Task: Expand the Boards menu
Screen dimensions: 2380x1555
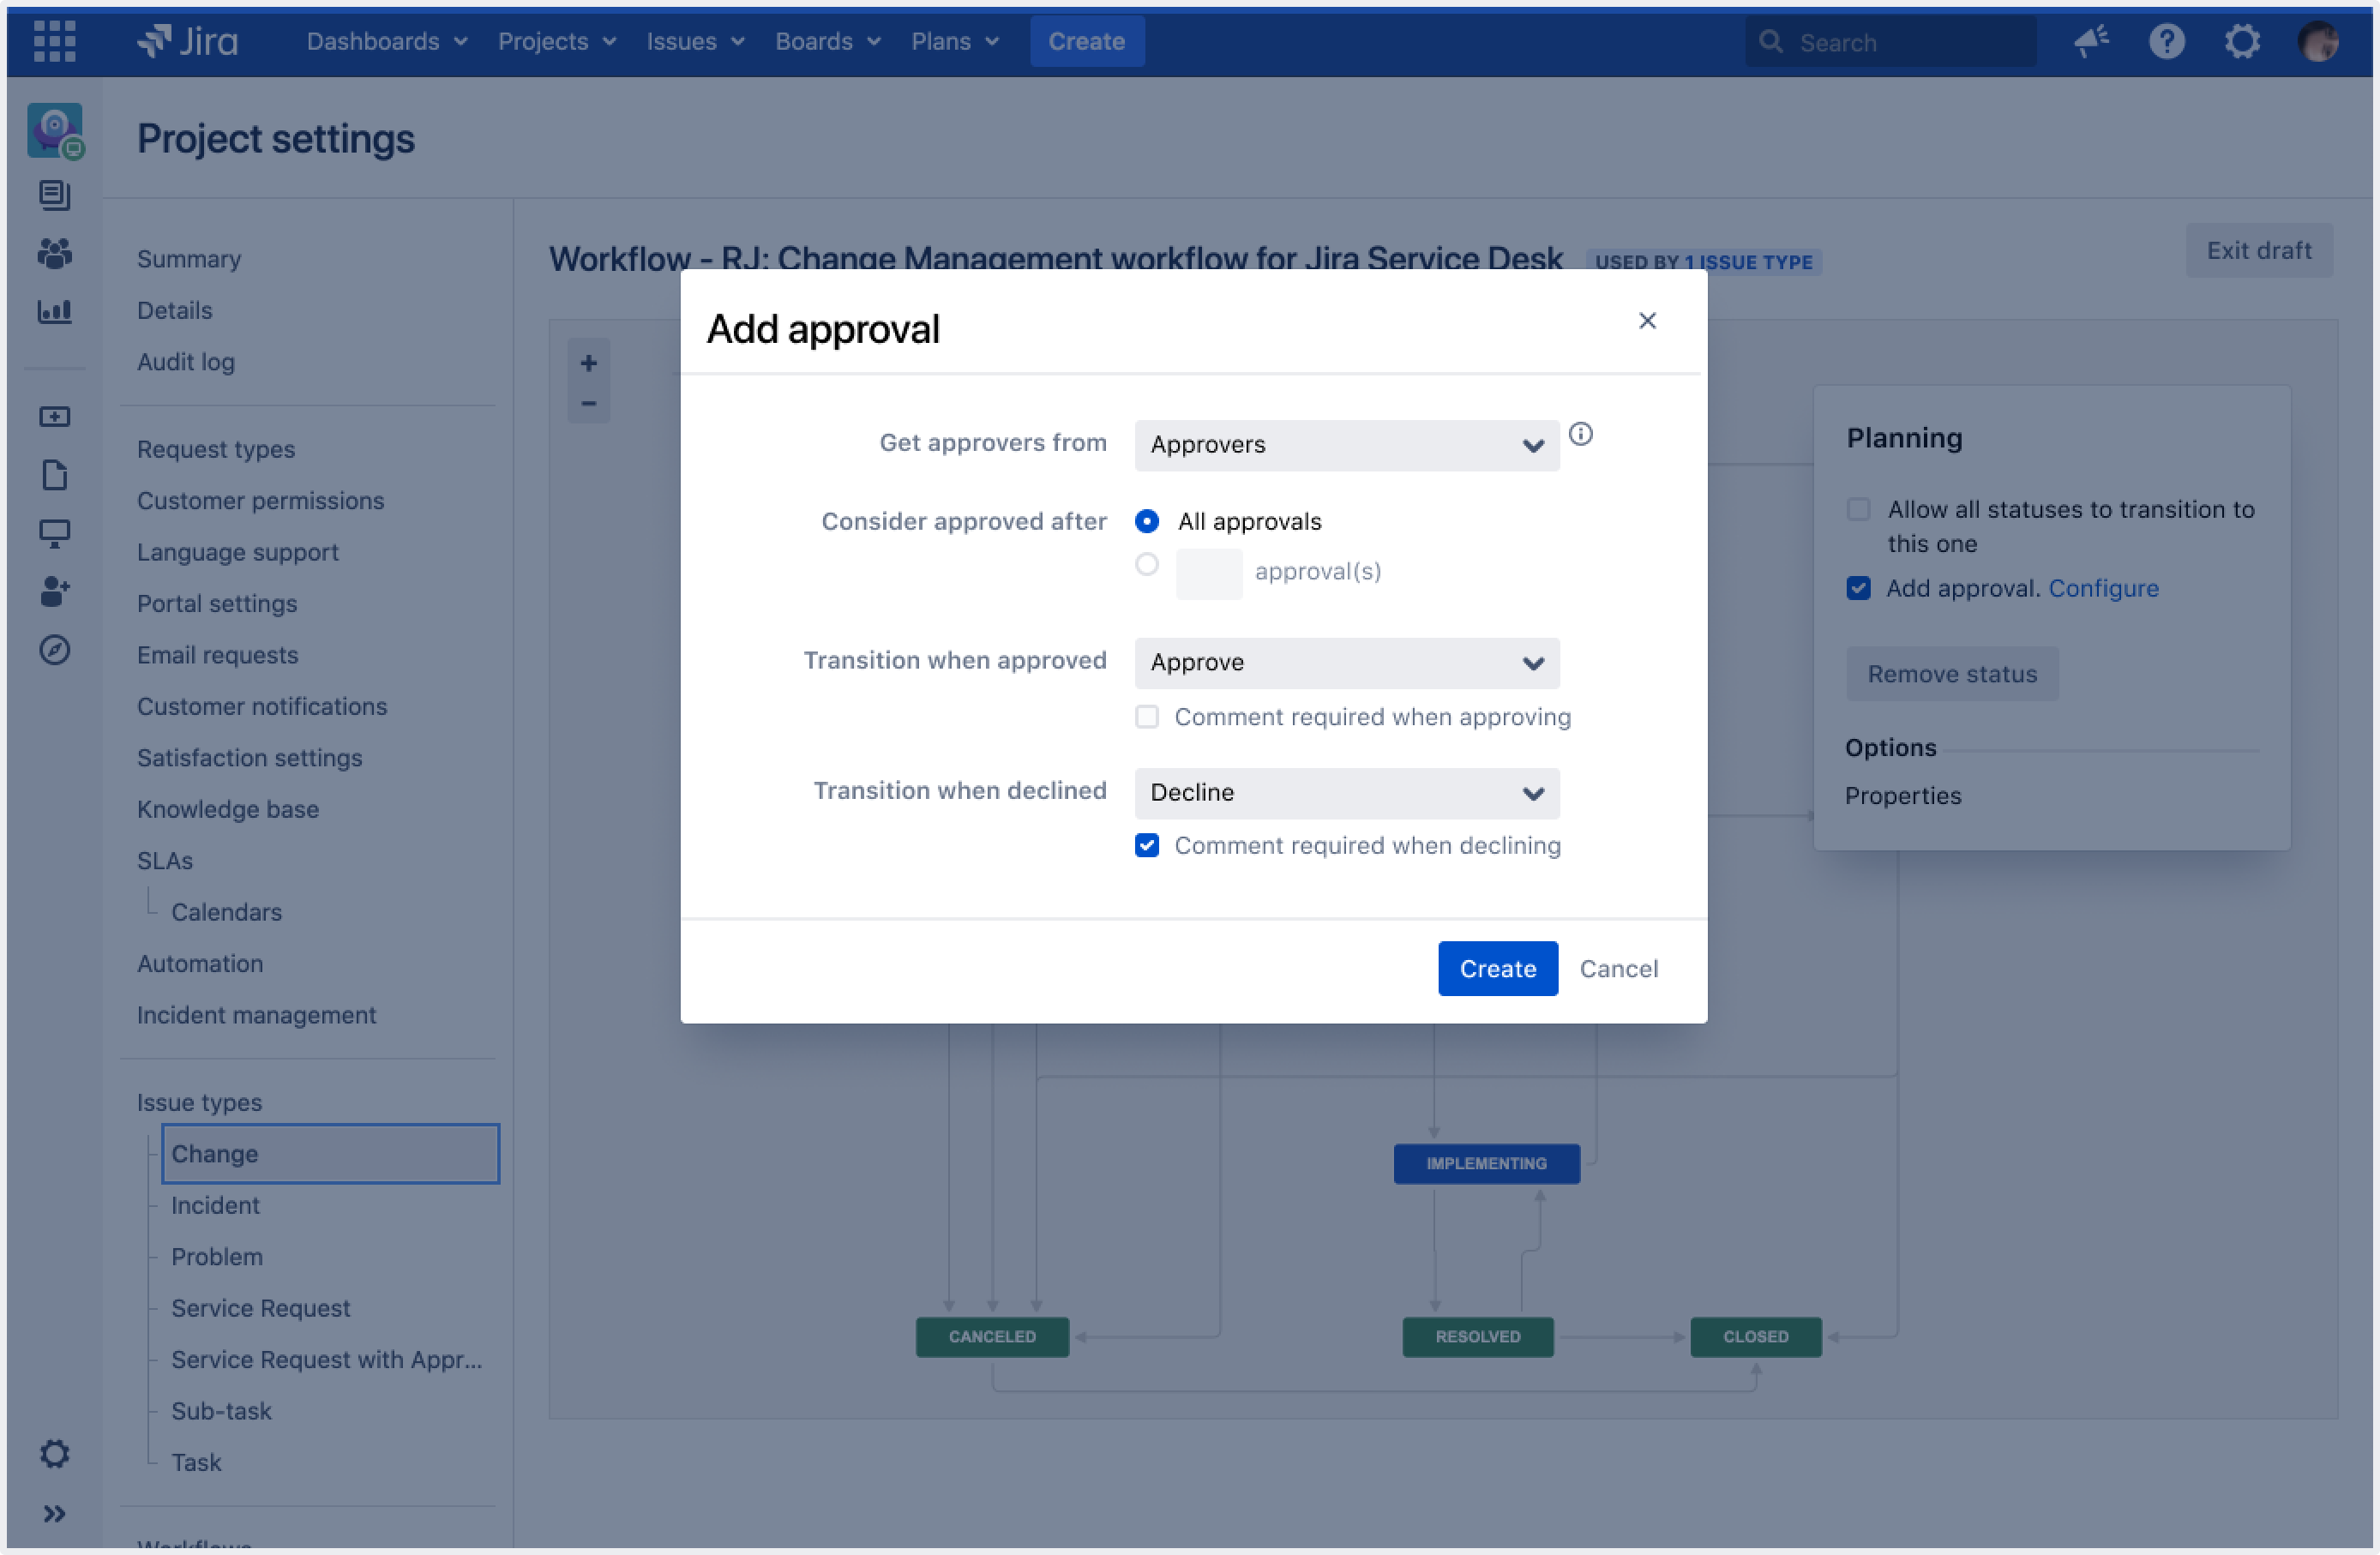Action: tap(827, 41)
